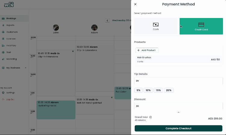226x135 pixels.
Task: Click the plus icon on Add Product
Action: 139,50
